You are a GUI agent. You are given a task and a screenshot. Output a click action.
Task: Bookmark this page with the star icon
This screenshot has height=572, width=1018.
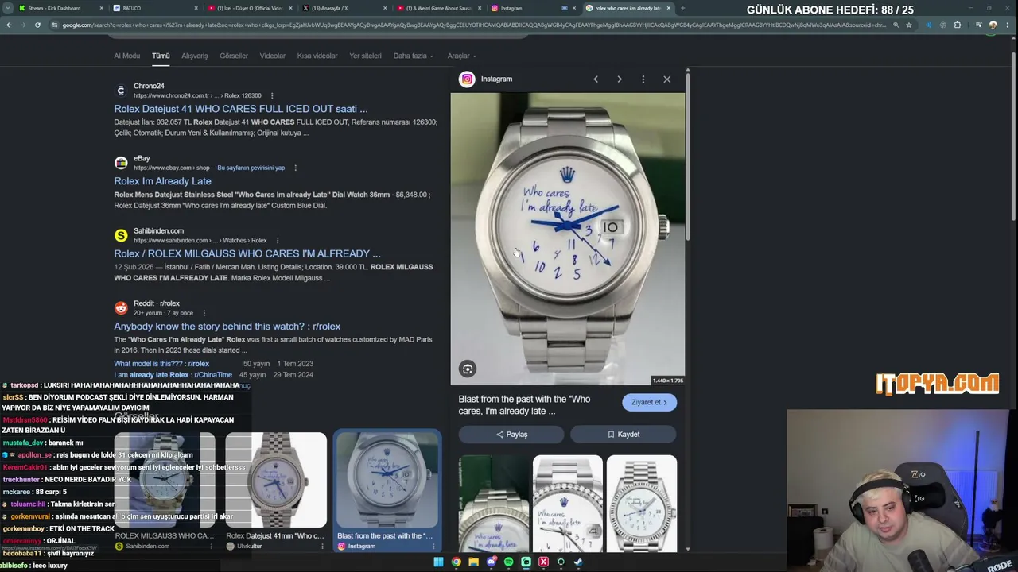point(909,25)
